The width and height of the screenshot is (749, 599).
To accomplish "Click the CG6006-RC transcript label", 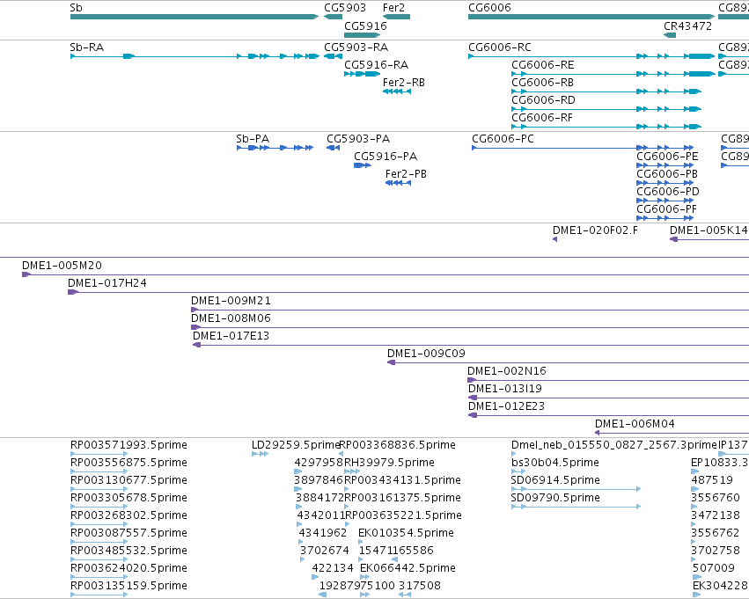I will point(500,47).
